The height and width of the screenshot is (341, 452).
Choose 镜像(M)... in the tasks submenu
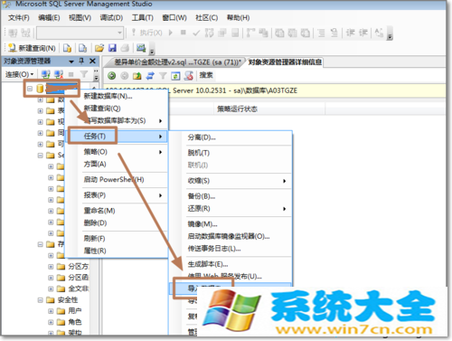(x=231, y=224)
